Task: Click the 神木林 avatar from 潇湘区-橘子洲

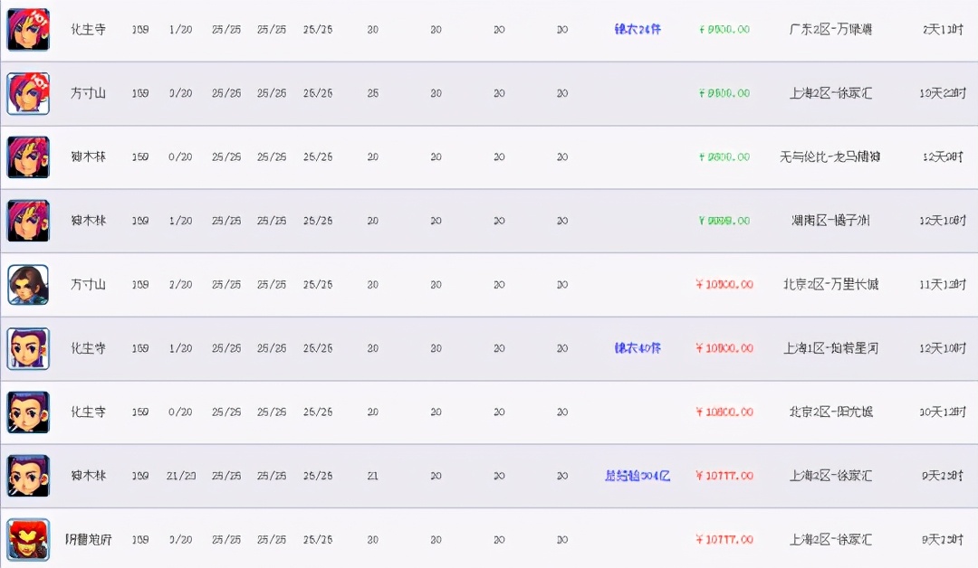Action: click(x=28, y=220)
